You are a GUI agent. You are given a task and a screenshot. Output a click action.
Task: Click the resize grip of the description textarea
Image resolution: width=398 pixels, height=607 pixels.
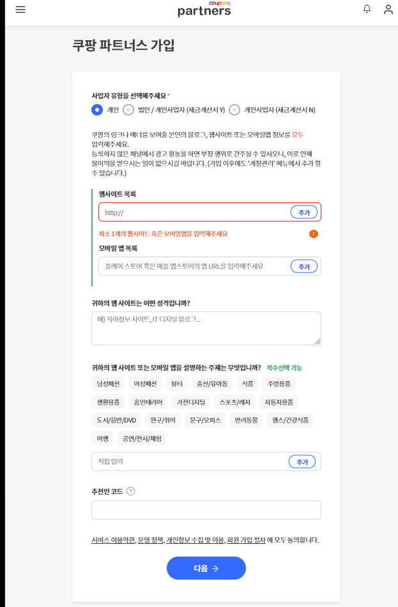coord(318,341)
